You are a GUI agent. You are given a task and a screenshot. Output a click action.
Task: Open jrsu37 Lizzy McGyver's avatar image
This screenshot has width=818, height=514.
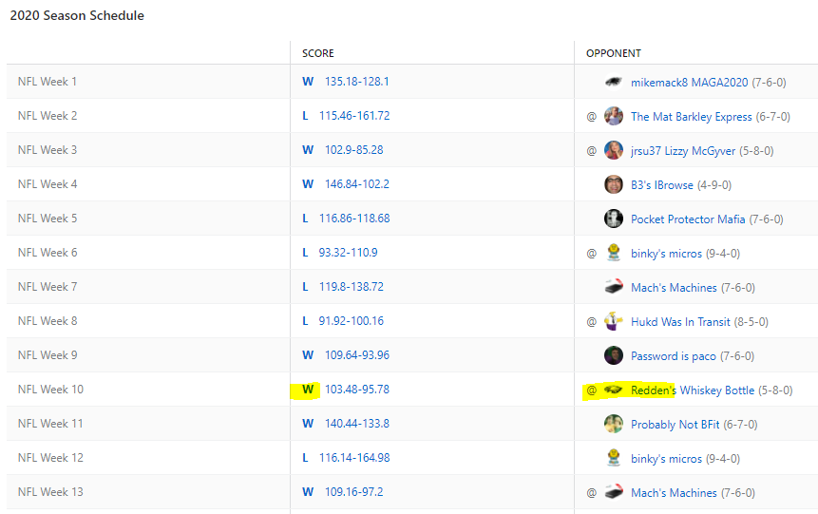[614, 150]
